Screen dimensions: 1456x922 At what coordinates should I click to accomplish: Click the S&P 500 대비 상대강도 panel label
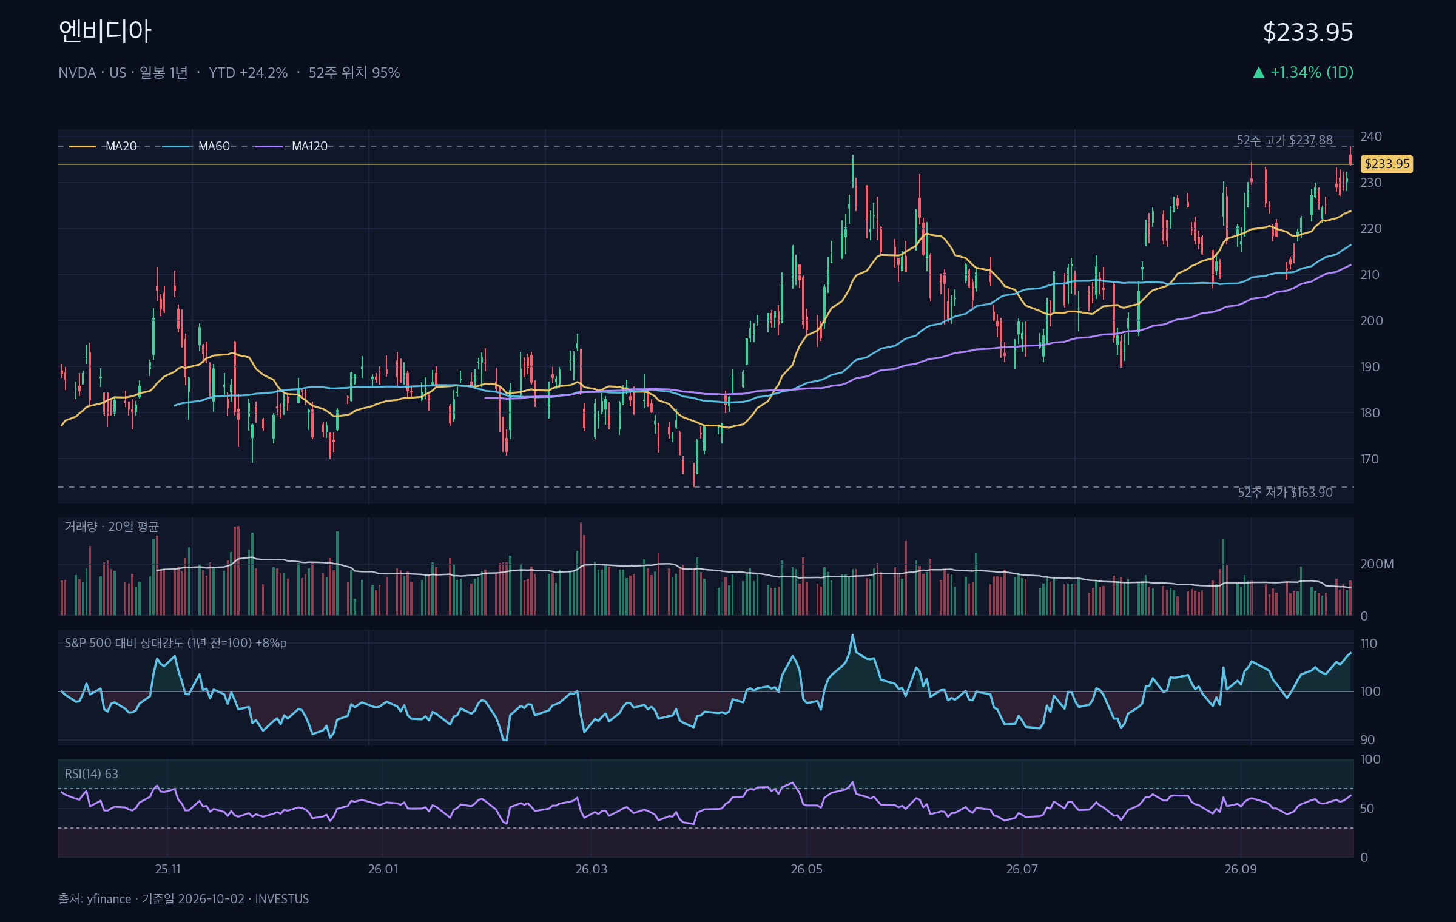175,643
